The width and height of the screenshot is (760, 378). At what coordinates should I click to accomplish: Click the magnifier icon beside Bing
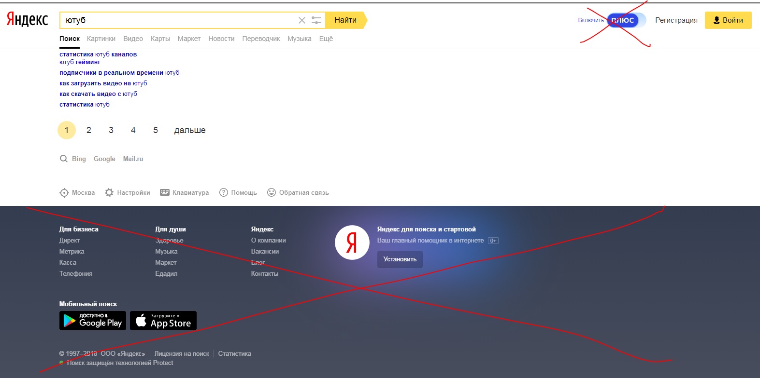63,159
